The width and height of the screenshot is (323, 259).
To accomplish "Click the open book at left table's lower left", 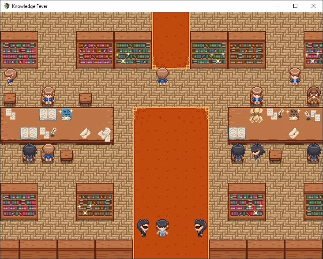I will point(29,133).
